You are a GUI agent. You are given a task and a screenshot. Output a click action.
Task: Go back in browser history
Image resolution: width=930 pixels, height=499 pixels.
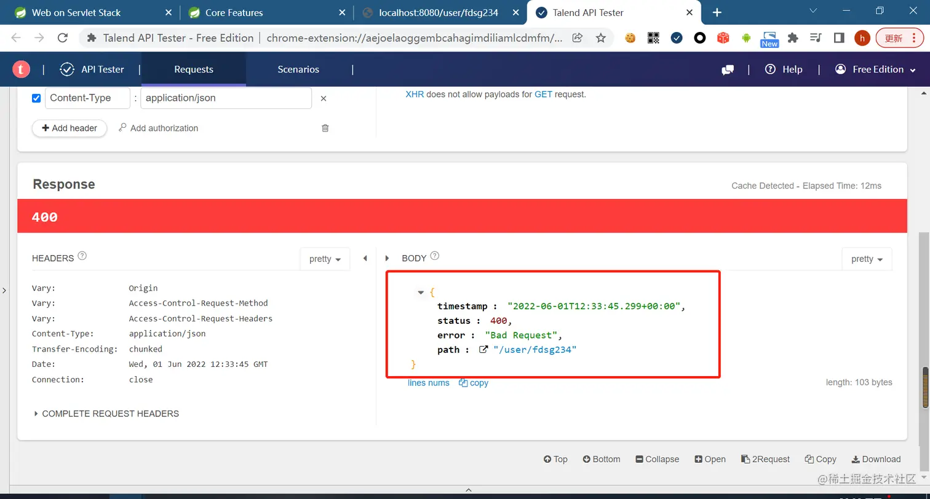pos(16,37)
